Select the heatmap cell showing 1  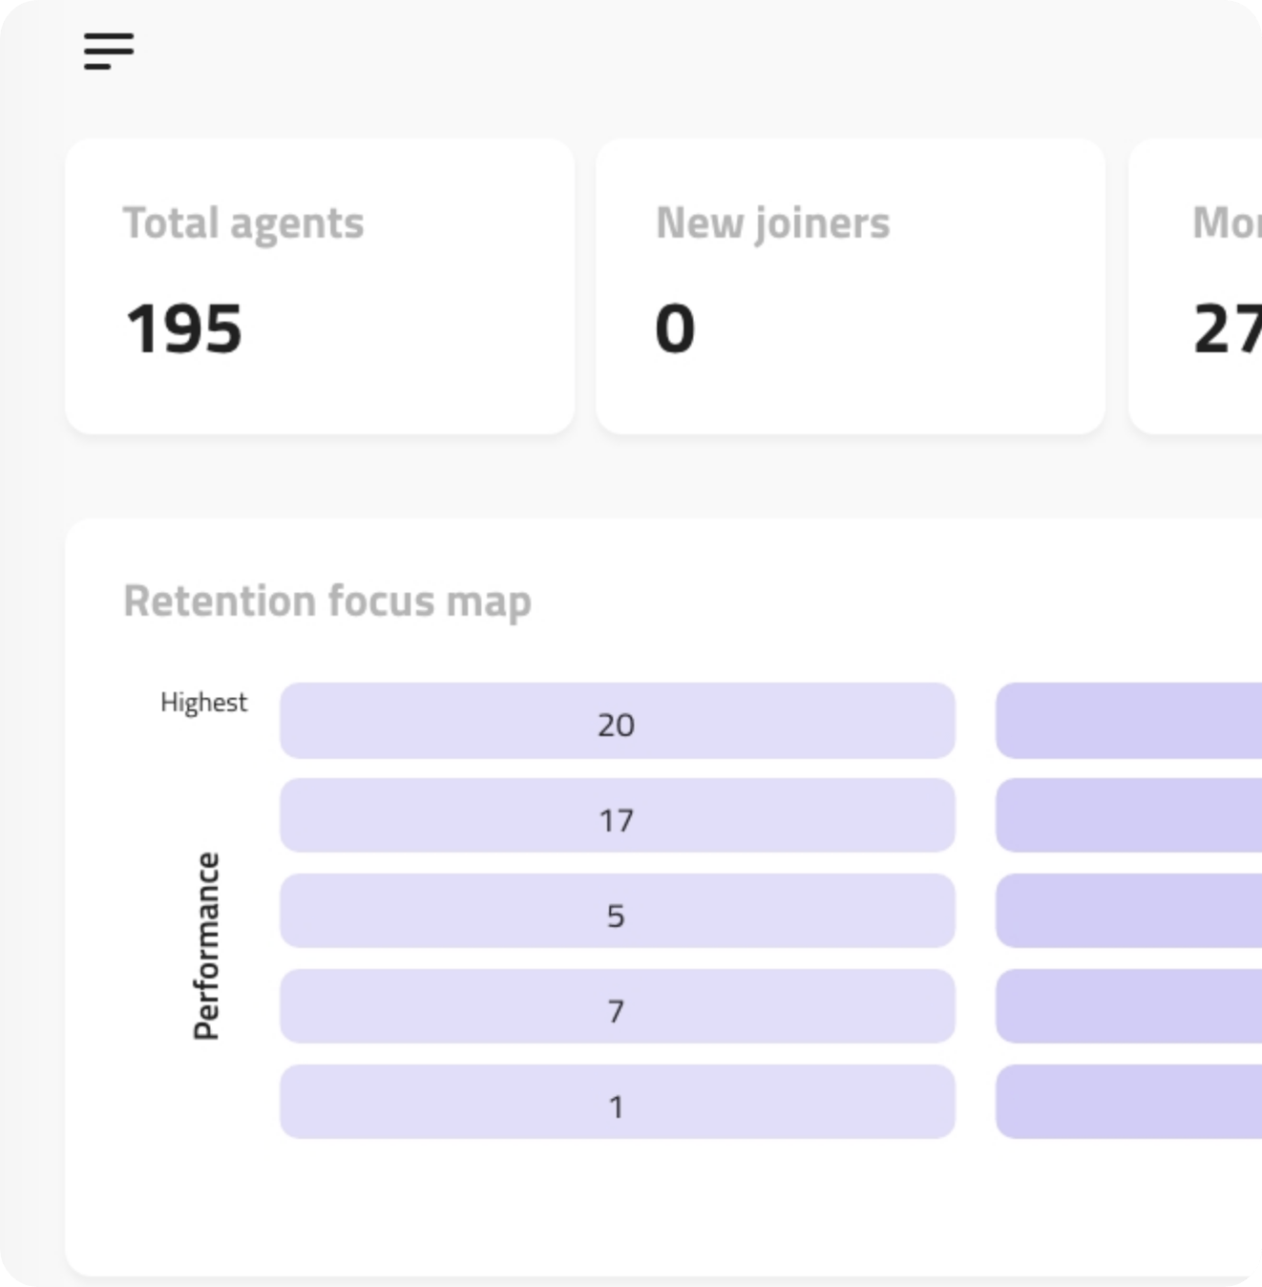(x=617, y=1103)
